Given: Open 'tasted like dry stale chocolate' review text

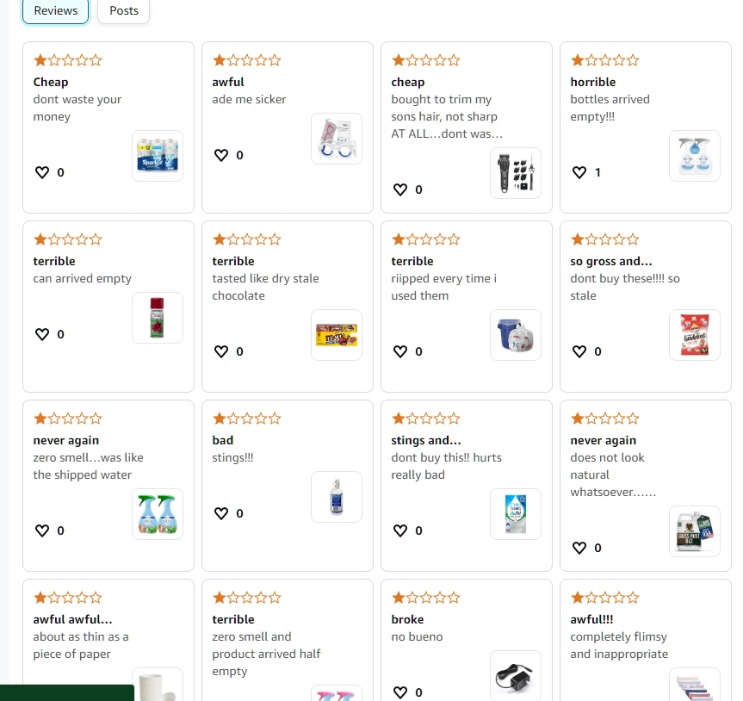Looking at the screenshot, I should [265, 288].
